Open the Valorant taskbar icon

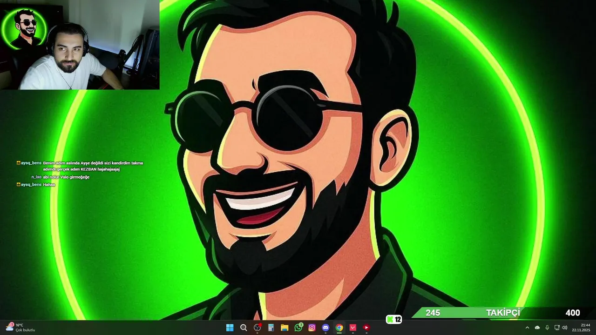353,328
